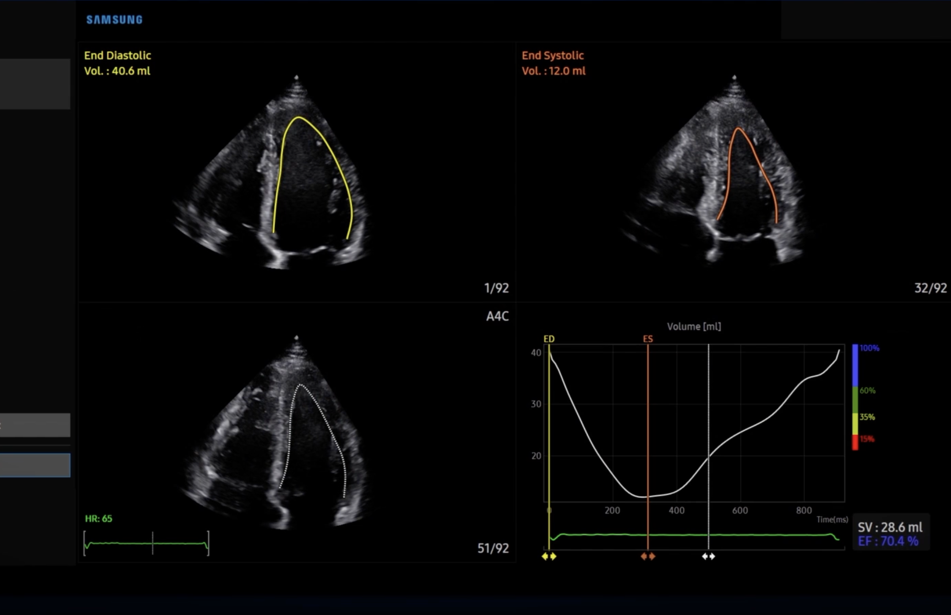Select the A4C live frame panel
This screenshot has width=951, height=615.
[x=297, y=432]
